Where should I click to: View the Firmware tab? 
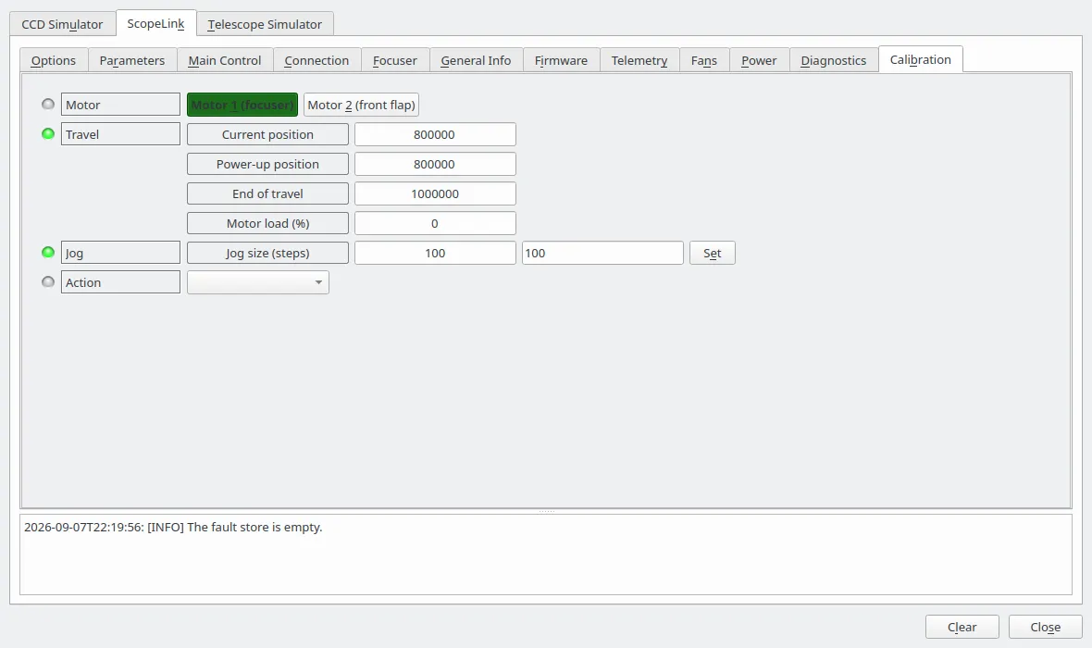[x=562, y=60]
